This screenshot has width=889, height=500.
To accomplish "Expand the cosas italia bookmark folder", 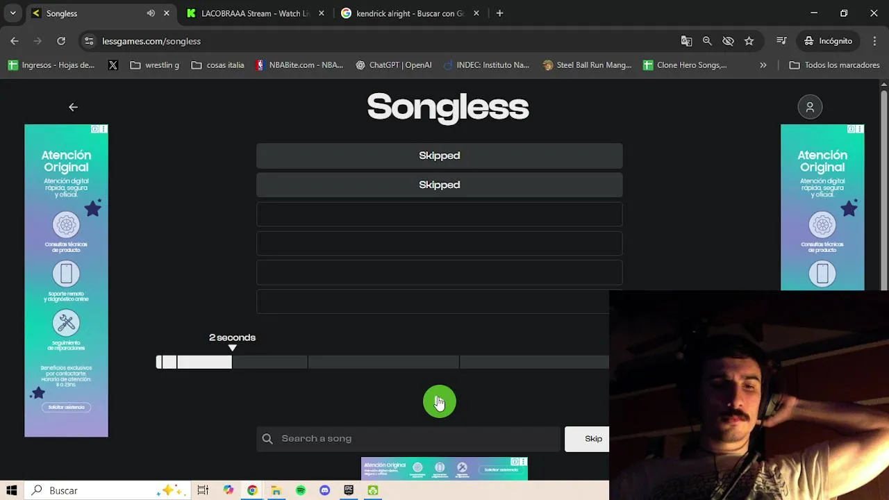I will [x=217, y=65].
